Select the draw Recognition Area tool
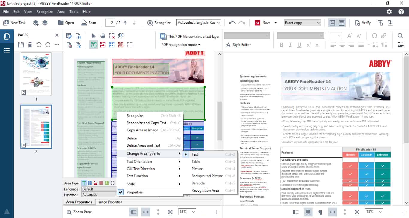This screenshot has width=409, height=218. click(130, 45)
